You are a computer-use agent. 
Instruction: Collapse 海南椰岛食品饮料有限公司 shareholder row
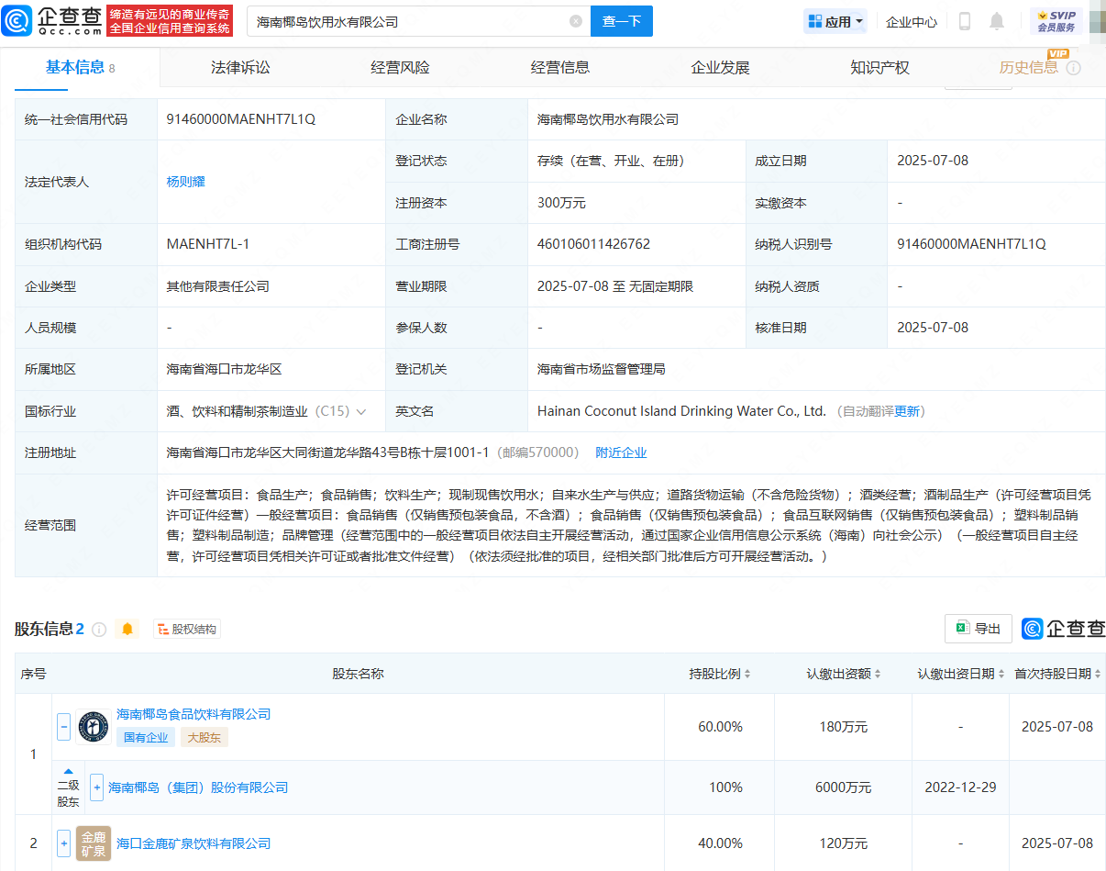[x=64, y=726]
